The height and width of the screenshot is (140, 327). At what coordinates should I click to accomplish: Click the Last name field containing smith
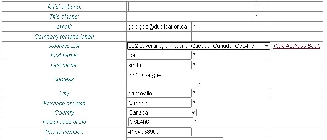point(159,65)
